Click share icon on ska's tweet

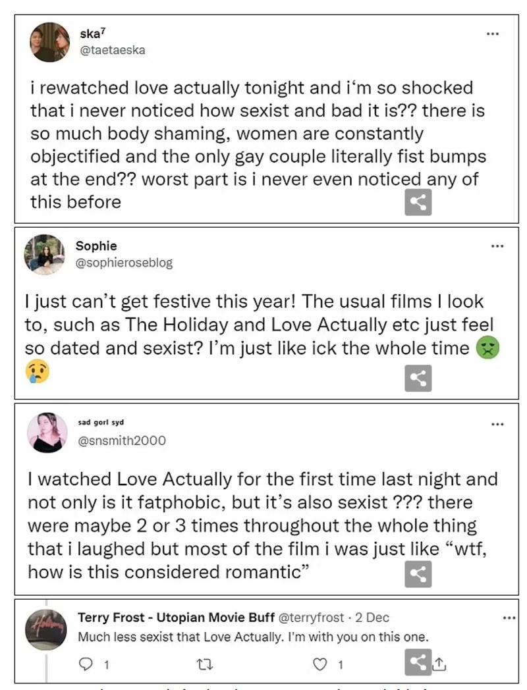point(418,202)
